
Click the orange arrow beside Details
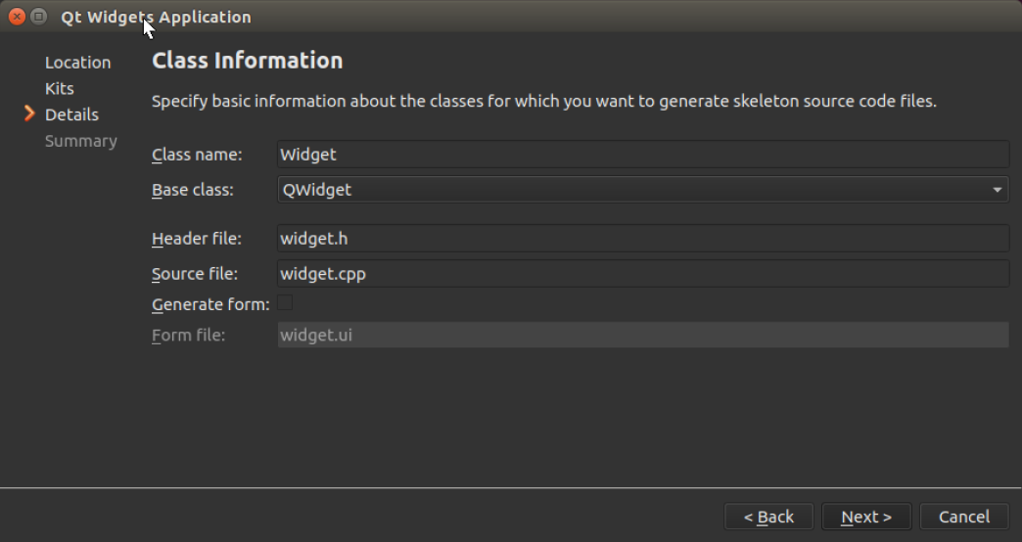(x=29, y=114)
